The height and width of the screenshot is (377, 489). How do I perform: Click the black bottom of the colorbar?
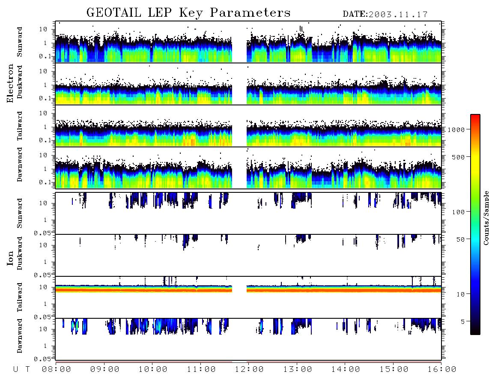pyautogui.click(x=475, y=332)
